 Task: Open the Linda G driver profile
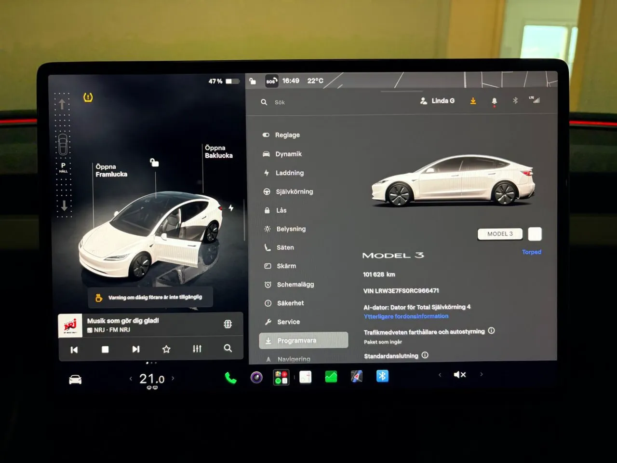tap(437, 101)
